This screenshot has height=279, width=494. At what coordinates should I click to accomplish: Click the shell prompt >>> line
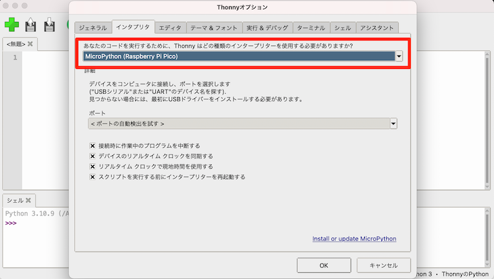(x=11, y=223)
